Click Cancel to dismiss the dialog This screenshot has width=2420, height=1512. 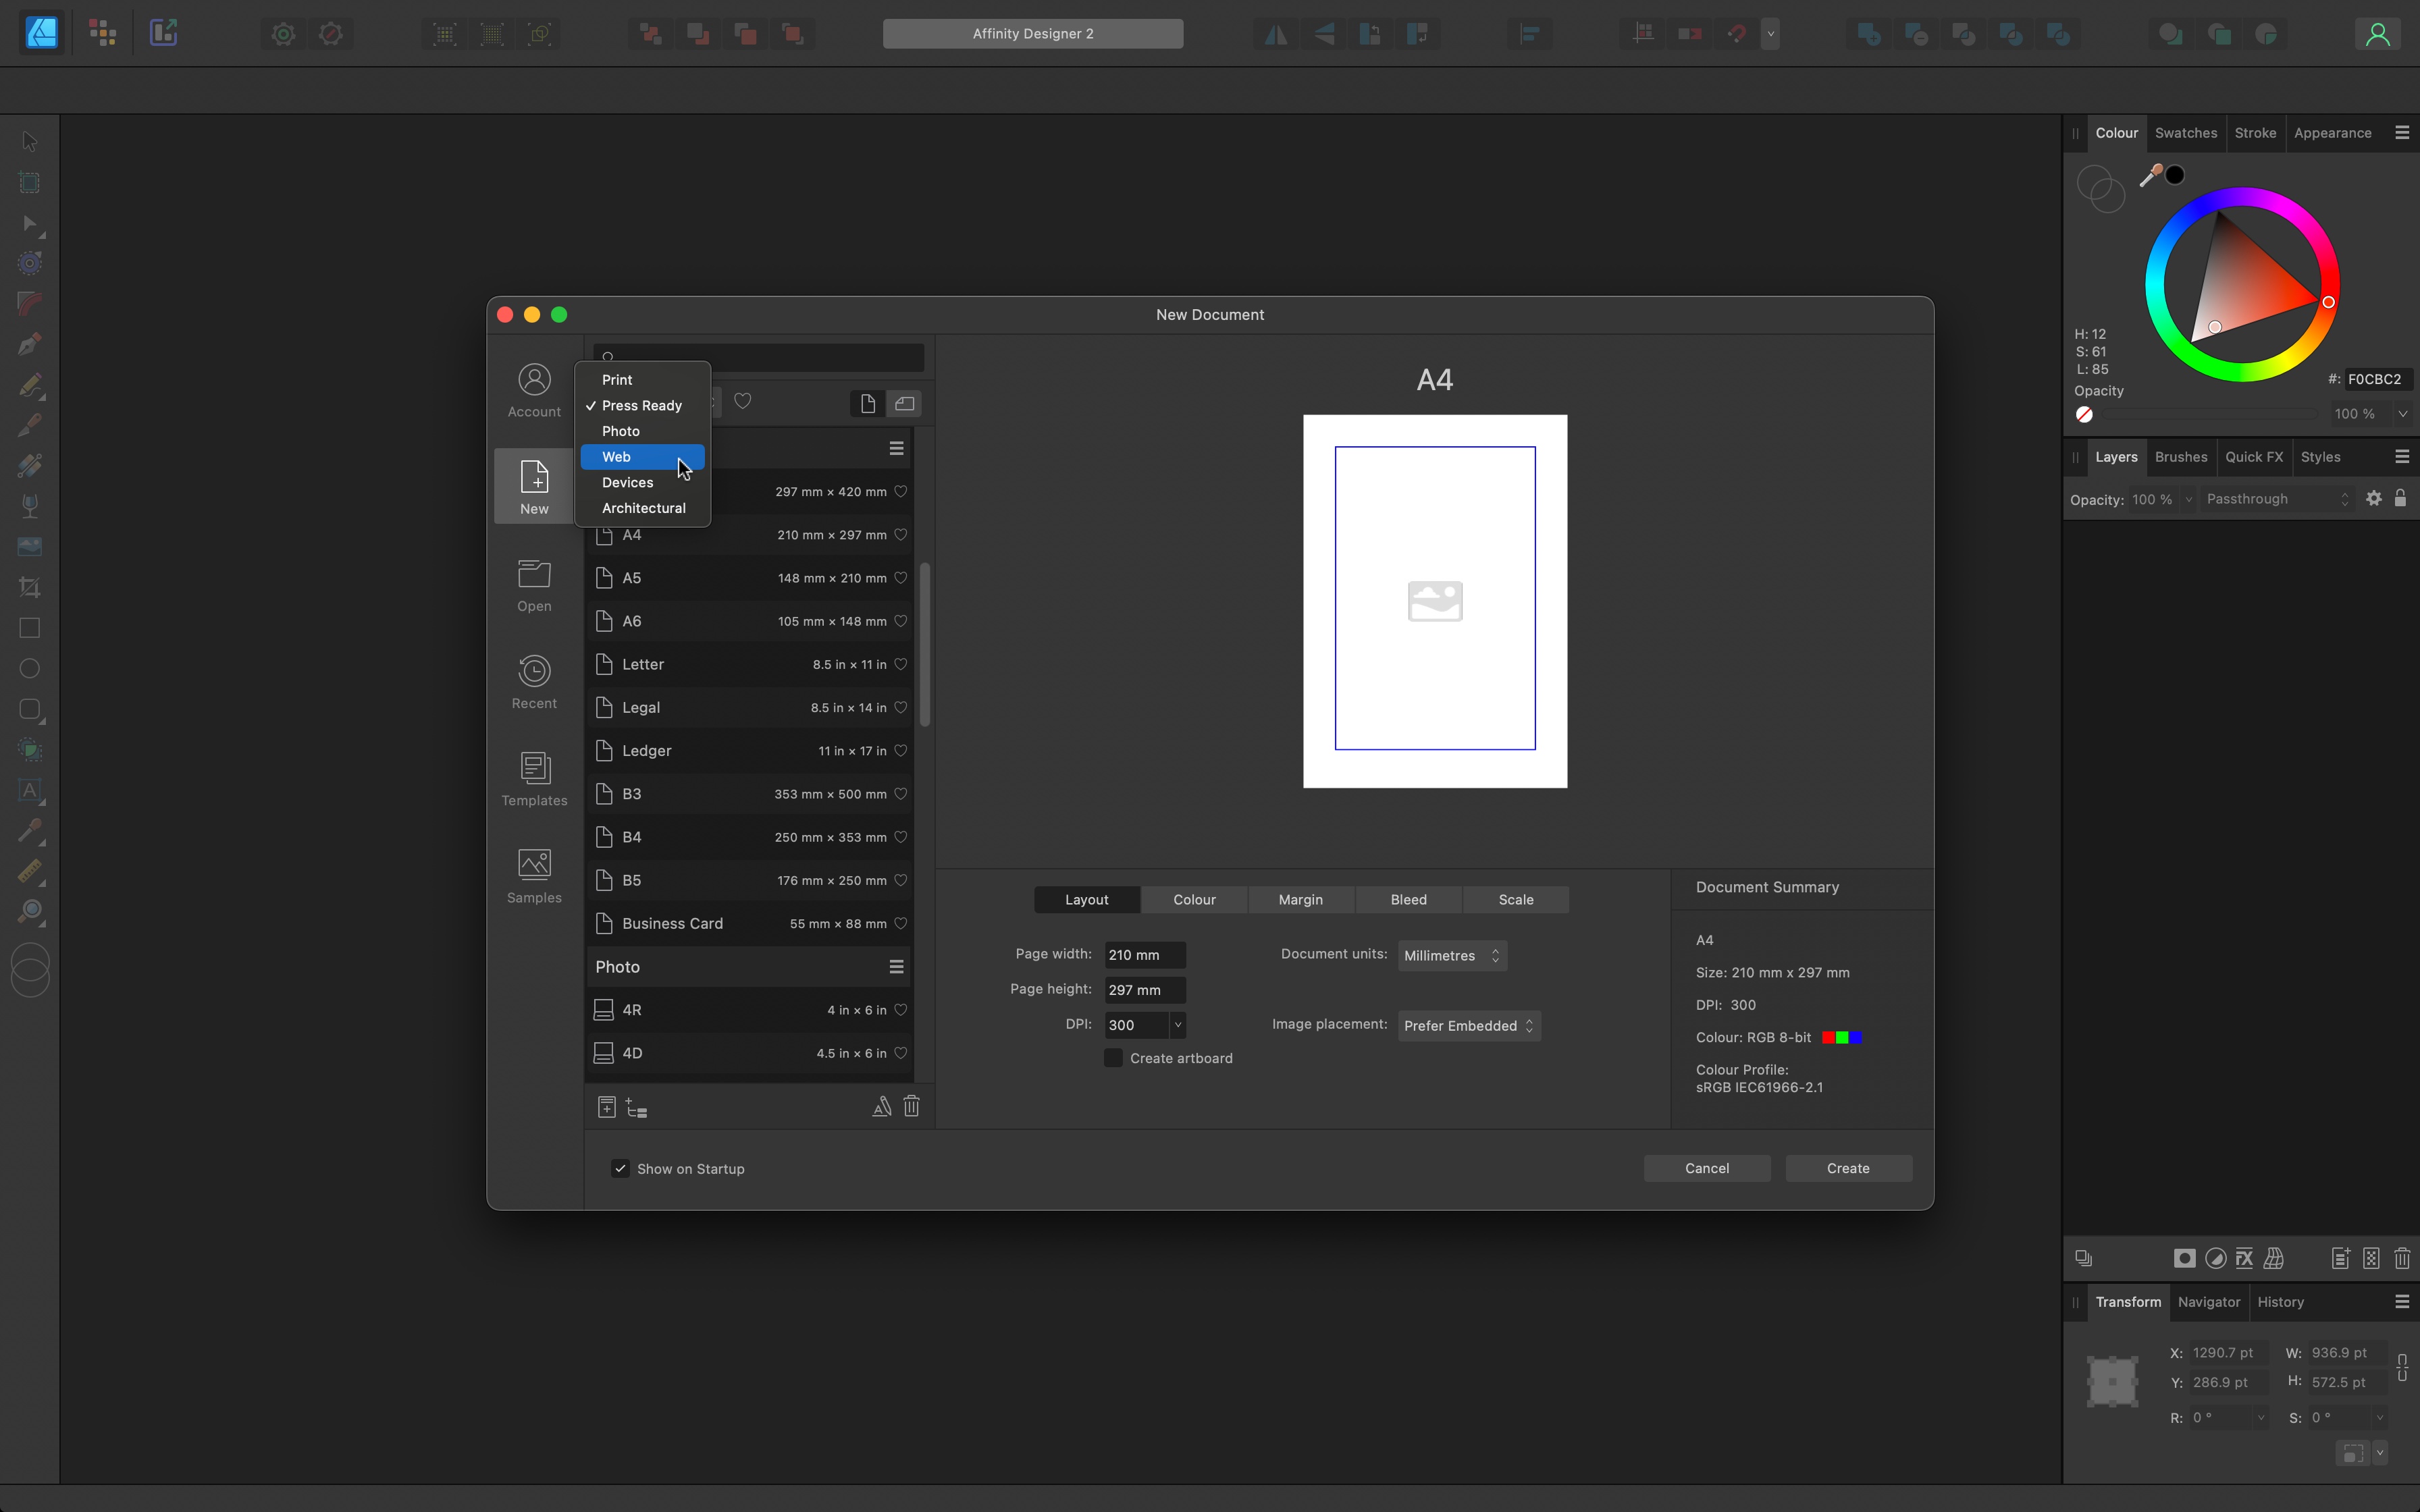1705,1168
